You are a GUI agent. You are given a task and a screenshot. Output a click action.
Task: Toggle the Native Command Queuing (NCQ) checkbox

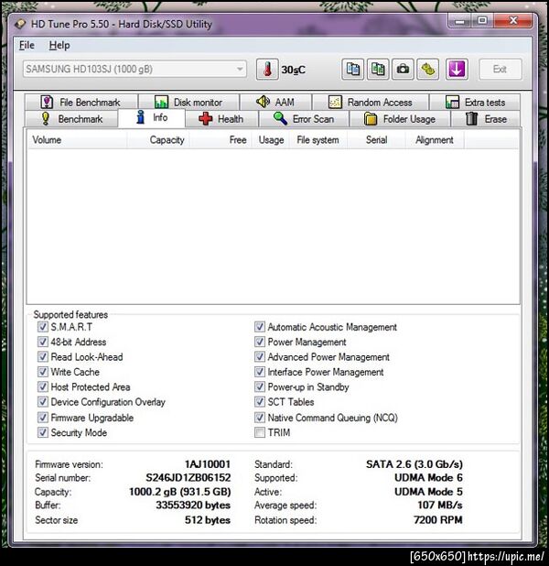tap(259, 418)
